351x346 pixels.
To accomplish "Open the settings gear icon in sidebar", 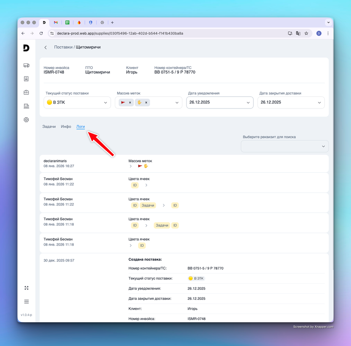I will tap(26, 120).
